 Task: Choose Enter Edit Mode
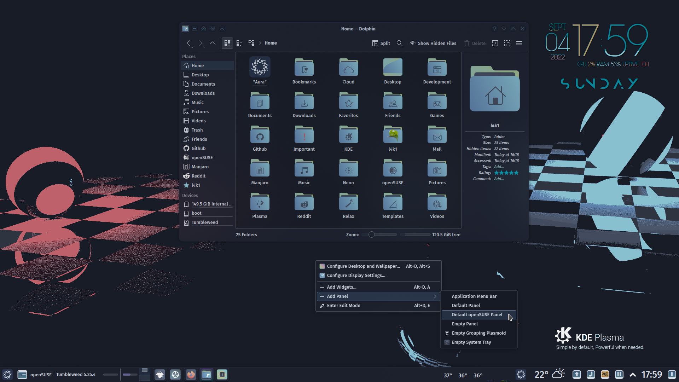(x=378, y=305)
